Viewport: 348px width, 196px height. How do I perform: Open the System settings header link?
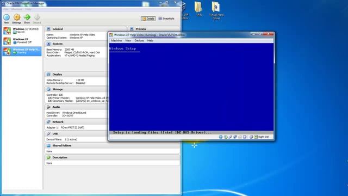[x=58, y=44]
